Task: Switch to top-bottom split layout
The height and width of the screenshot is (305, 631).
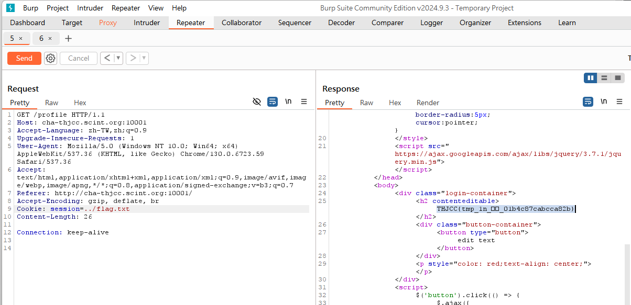Action: coord(604,78)
